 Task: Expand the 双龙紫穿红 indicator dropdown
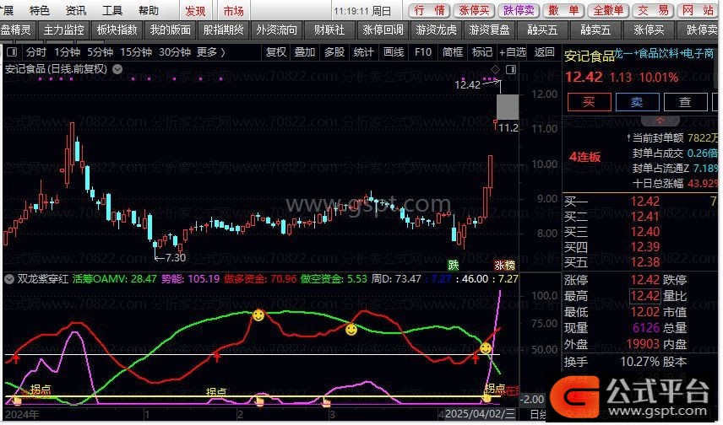[8, 279]
